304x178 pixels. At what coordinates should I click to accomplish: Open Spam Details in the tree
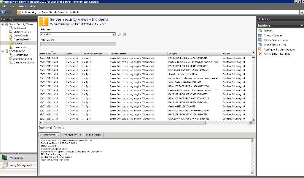click(x=21, y=36)
